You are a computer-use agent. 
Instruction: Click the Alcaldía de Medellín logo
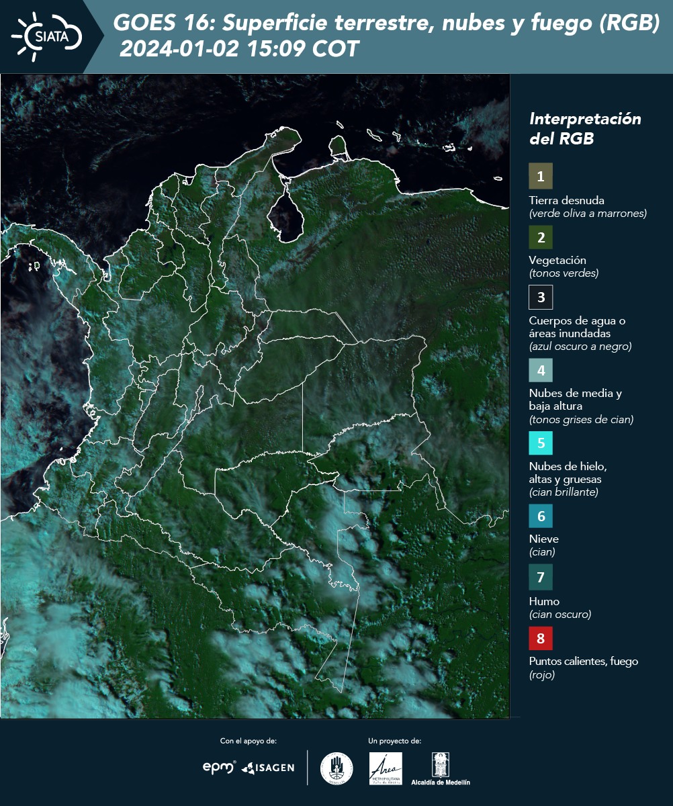click(441, 768)
